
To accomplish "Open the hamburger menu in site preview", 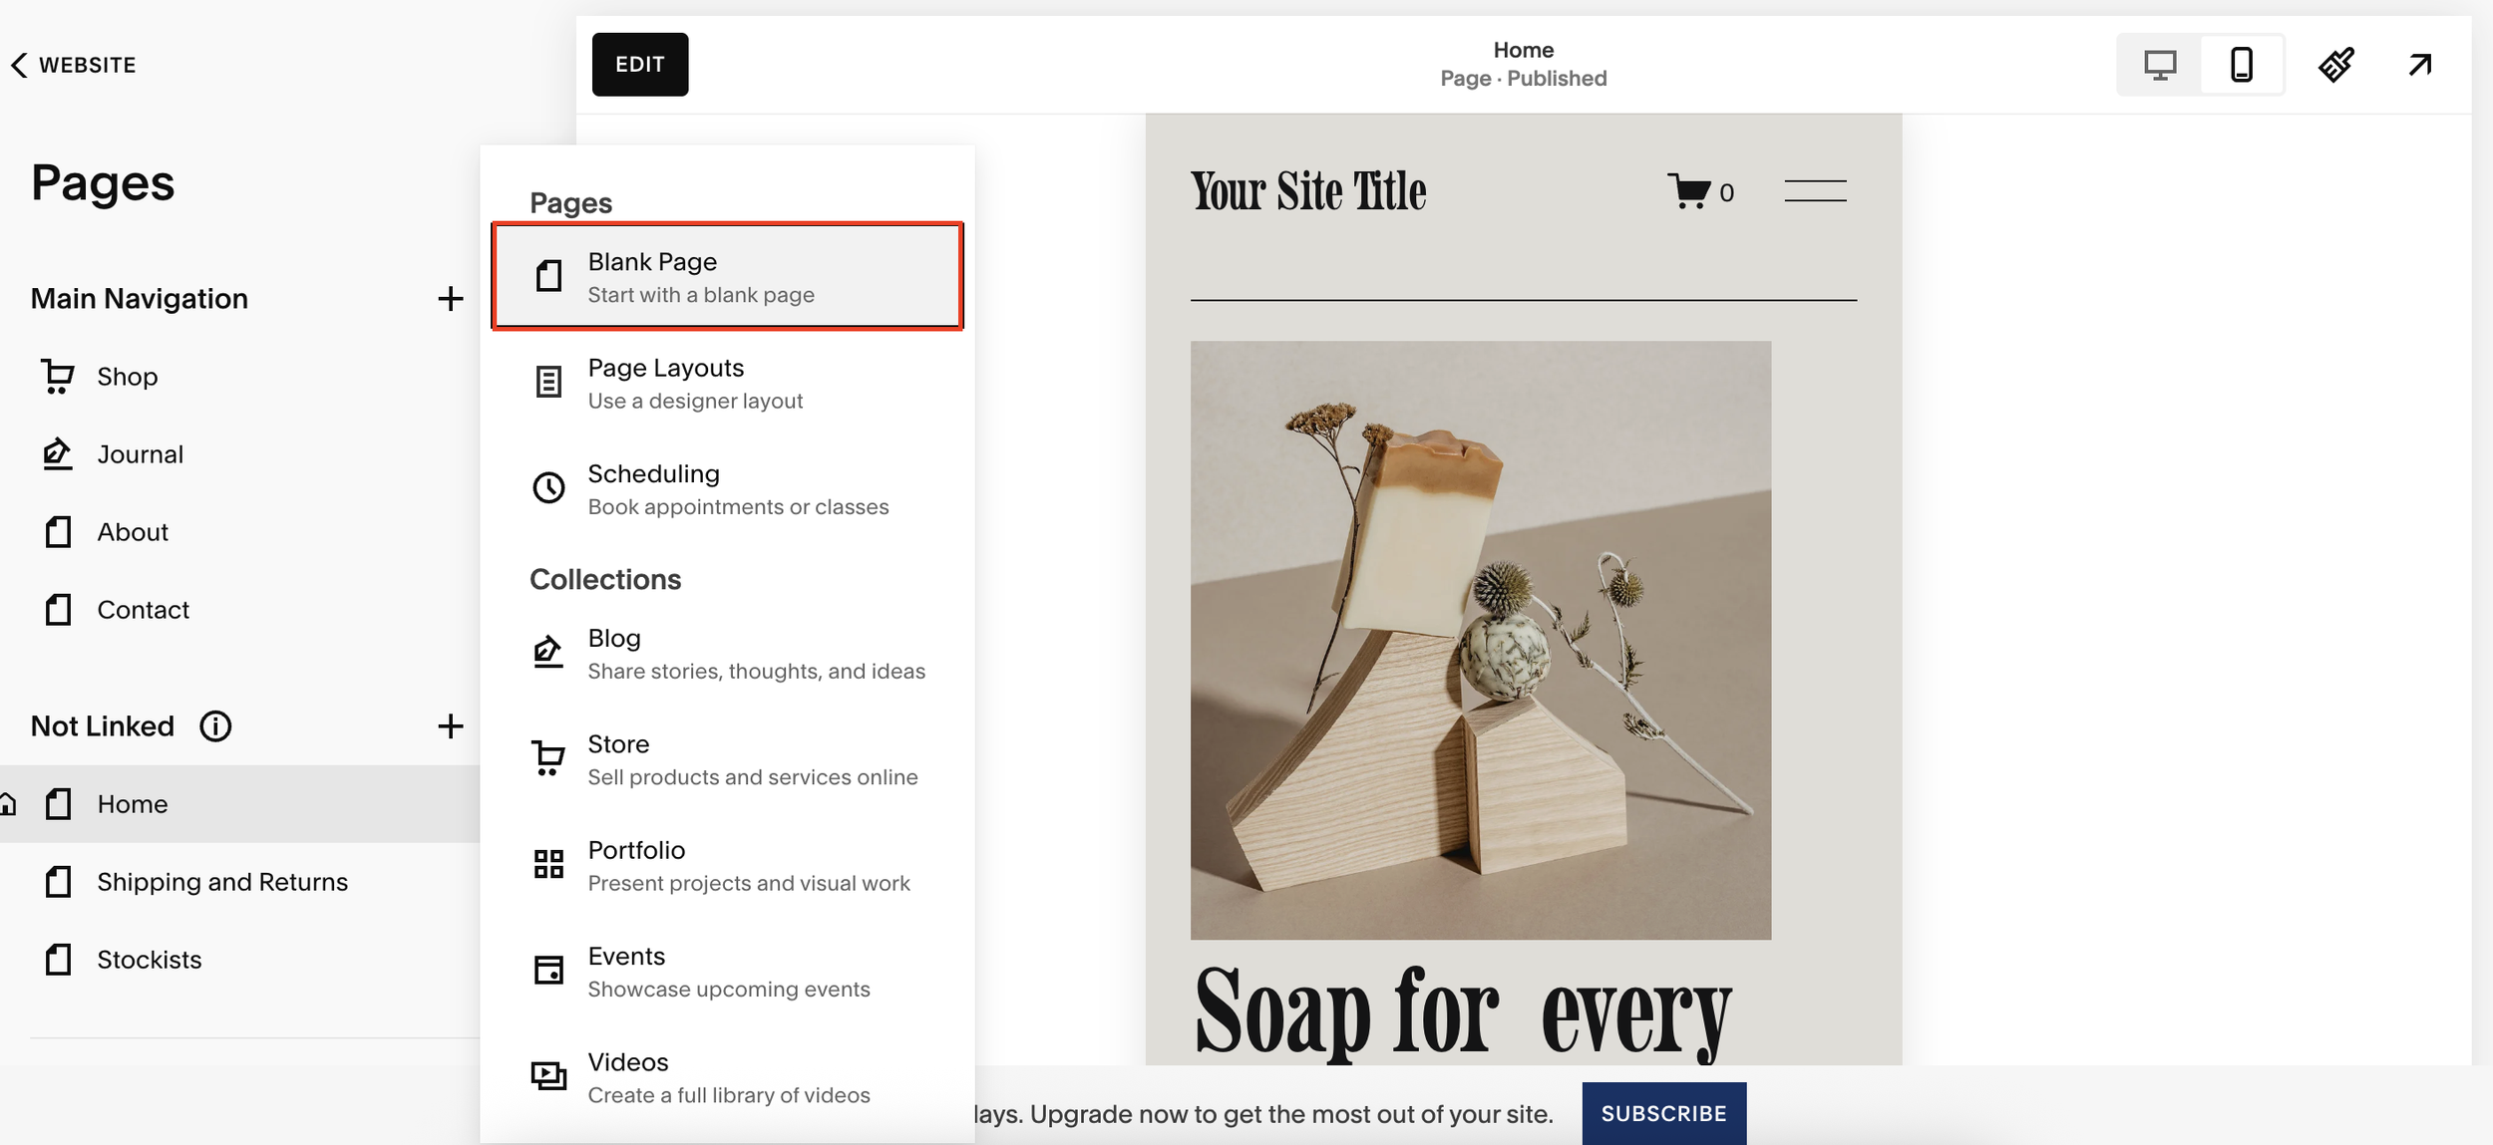I will coord(1815,190).
